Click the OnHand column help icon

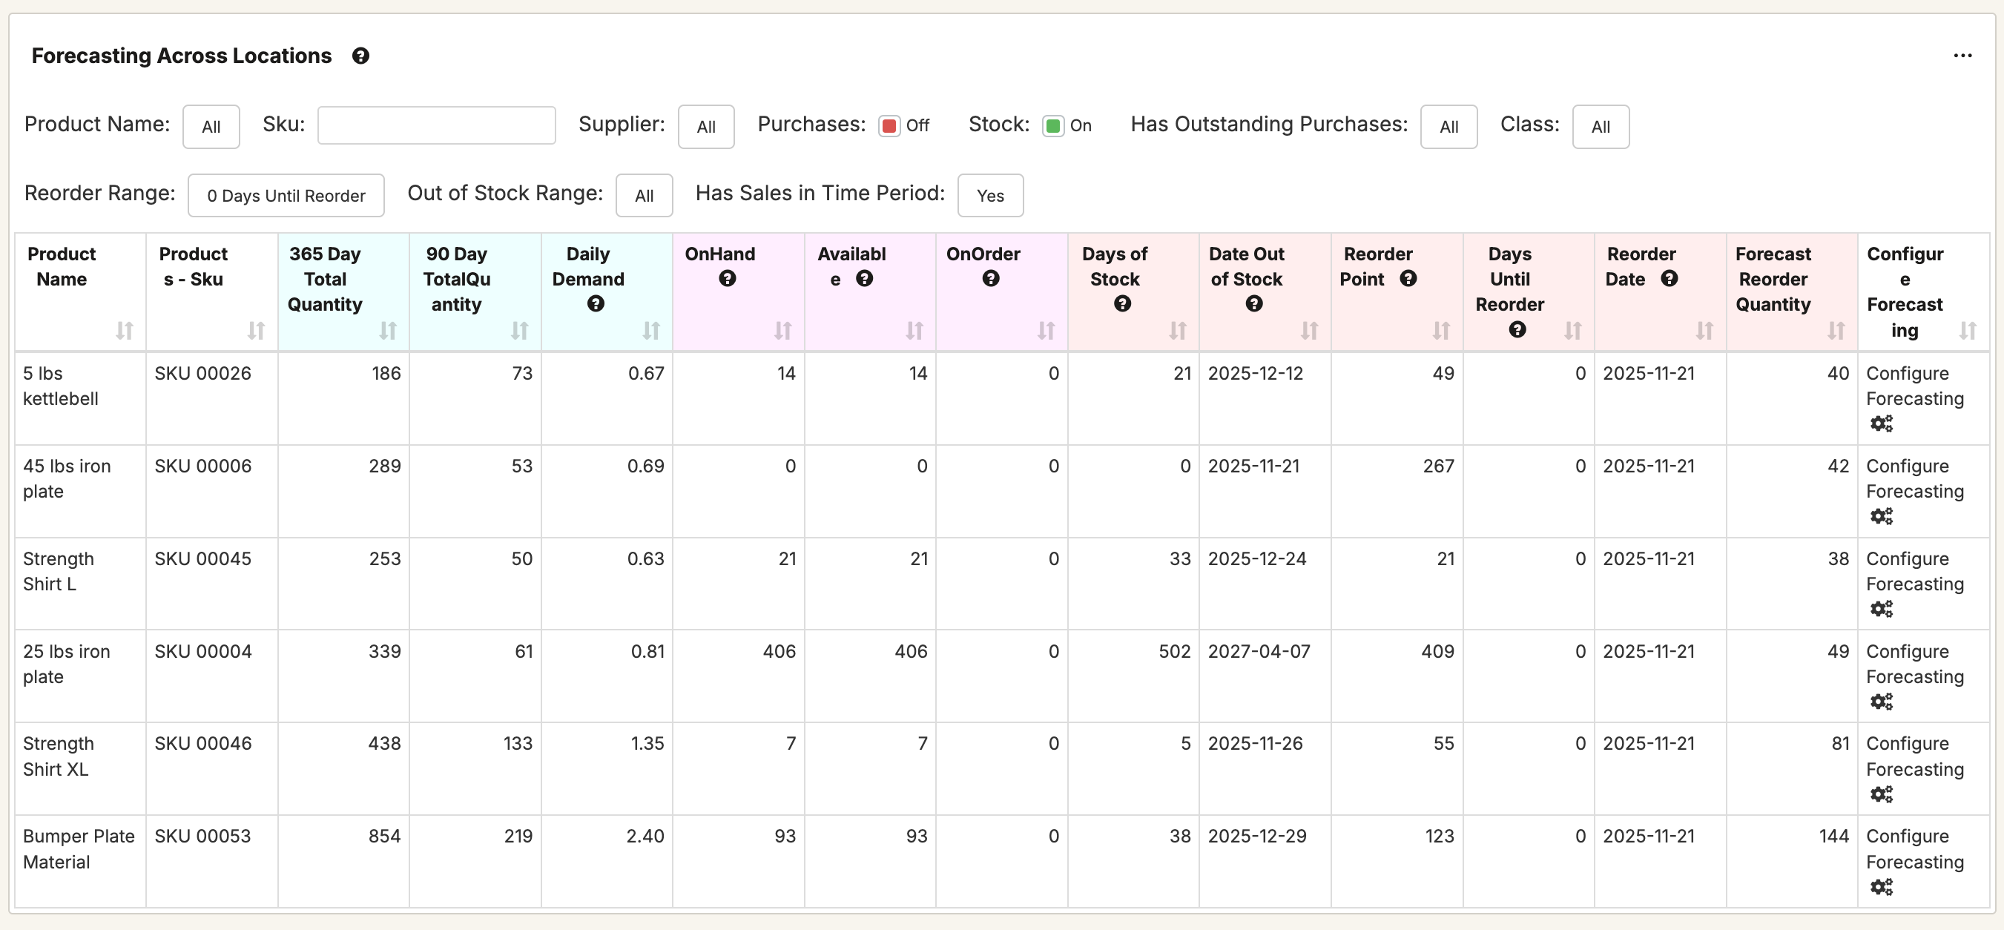pyautogui.click(x=727, y=279)
